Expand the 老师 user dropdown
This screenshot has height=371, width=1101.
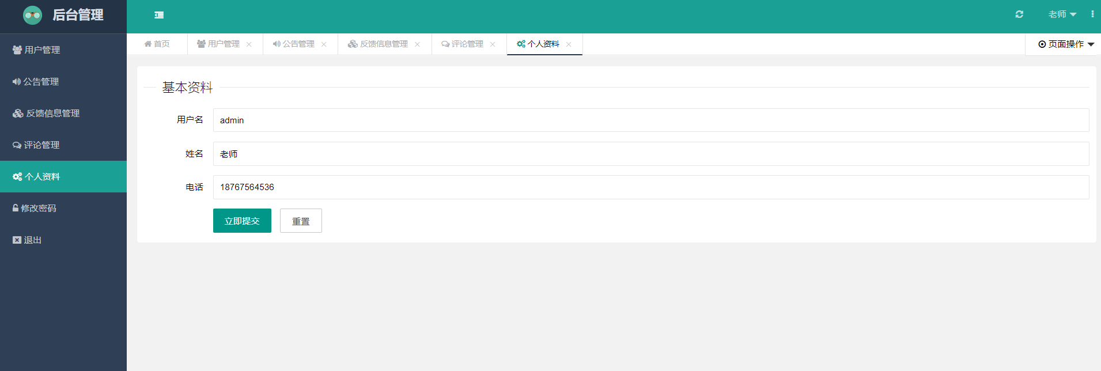coord(1062,14)
